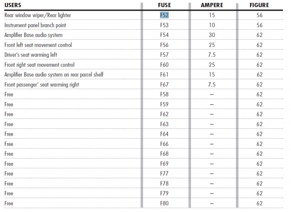Click the FUSE column header
291x212 pixels.
pyautogui.click(x=164, y=5)
